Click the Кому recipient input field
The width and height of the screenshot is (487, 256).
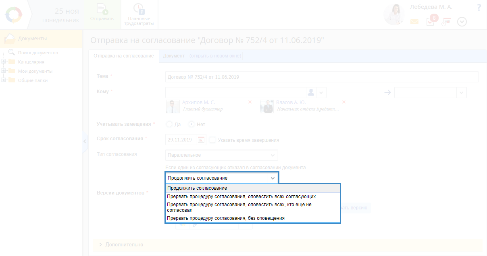(x=236, y=92)
